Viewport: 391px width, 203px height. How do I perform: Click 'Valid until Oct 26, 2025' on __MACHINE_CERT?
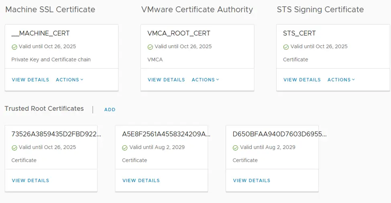pyautogui.click(x=47, y=46)
